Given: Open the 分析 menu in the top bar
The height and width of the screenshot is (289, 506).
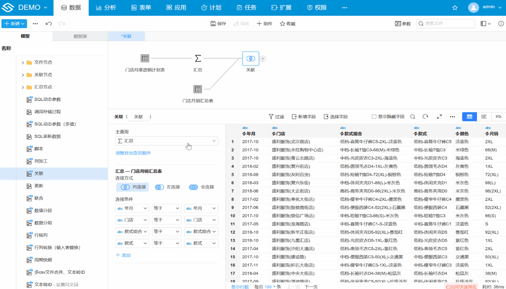Looking at the screenshot, I should click(106, 7).
